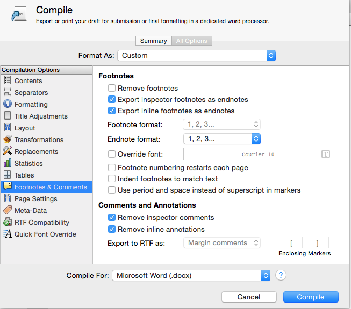Click the Cancel button
Viewport: 351px width, 309px height.
249,297
